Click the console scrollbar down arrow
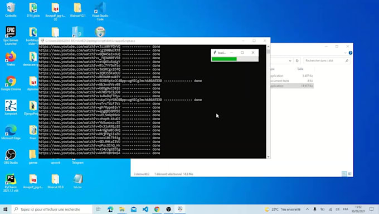 click(x=268, y=156)
